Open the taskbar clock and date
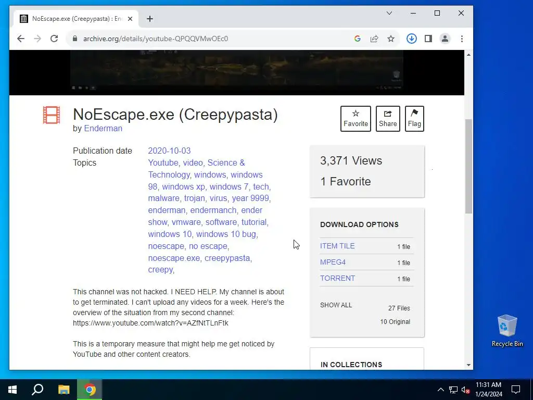 pos(488,390)
